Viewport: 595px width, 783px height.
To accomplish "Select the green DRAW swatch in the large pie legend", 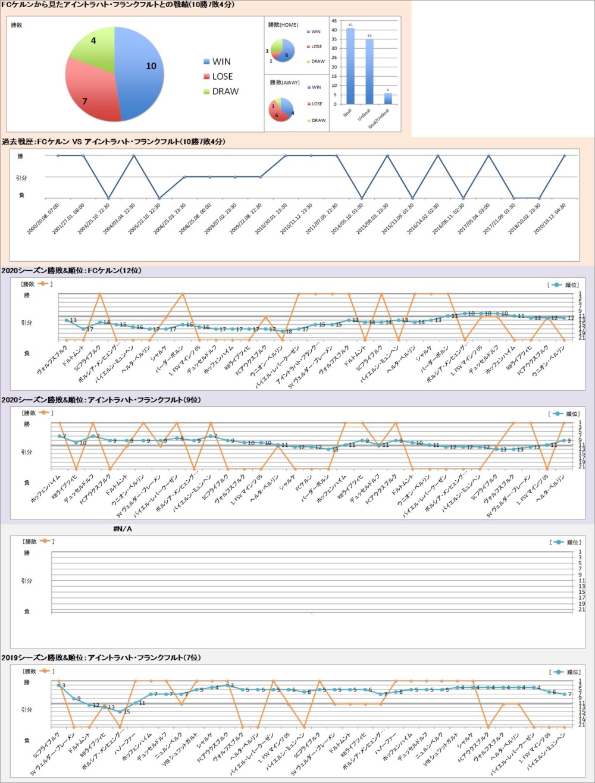I will (x=206, y=91).
